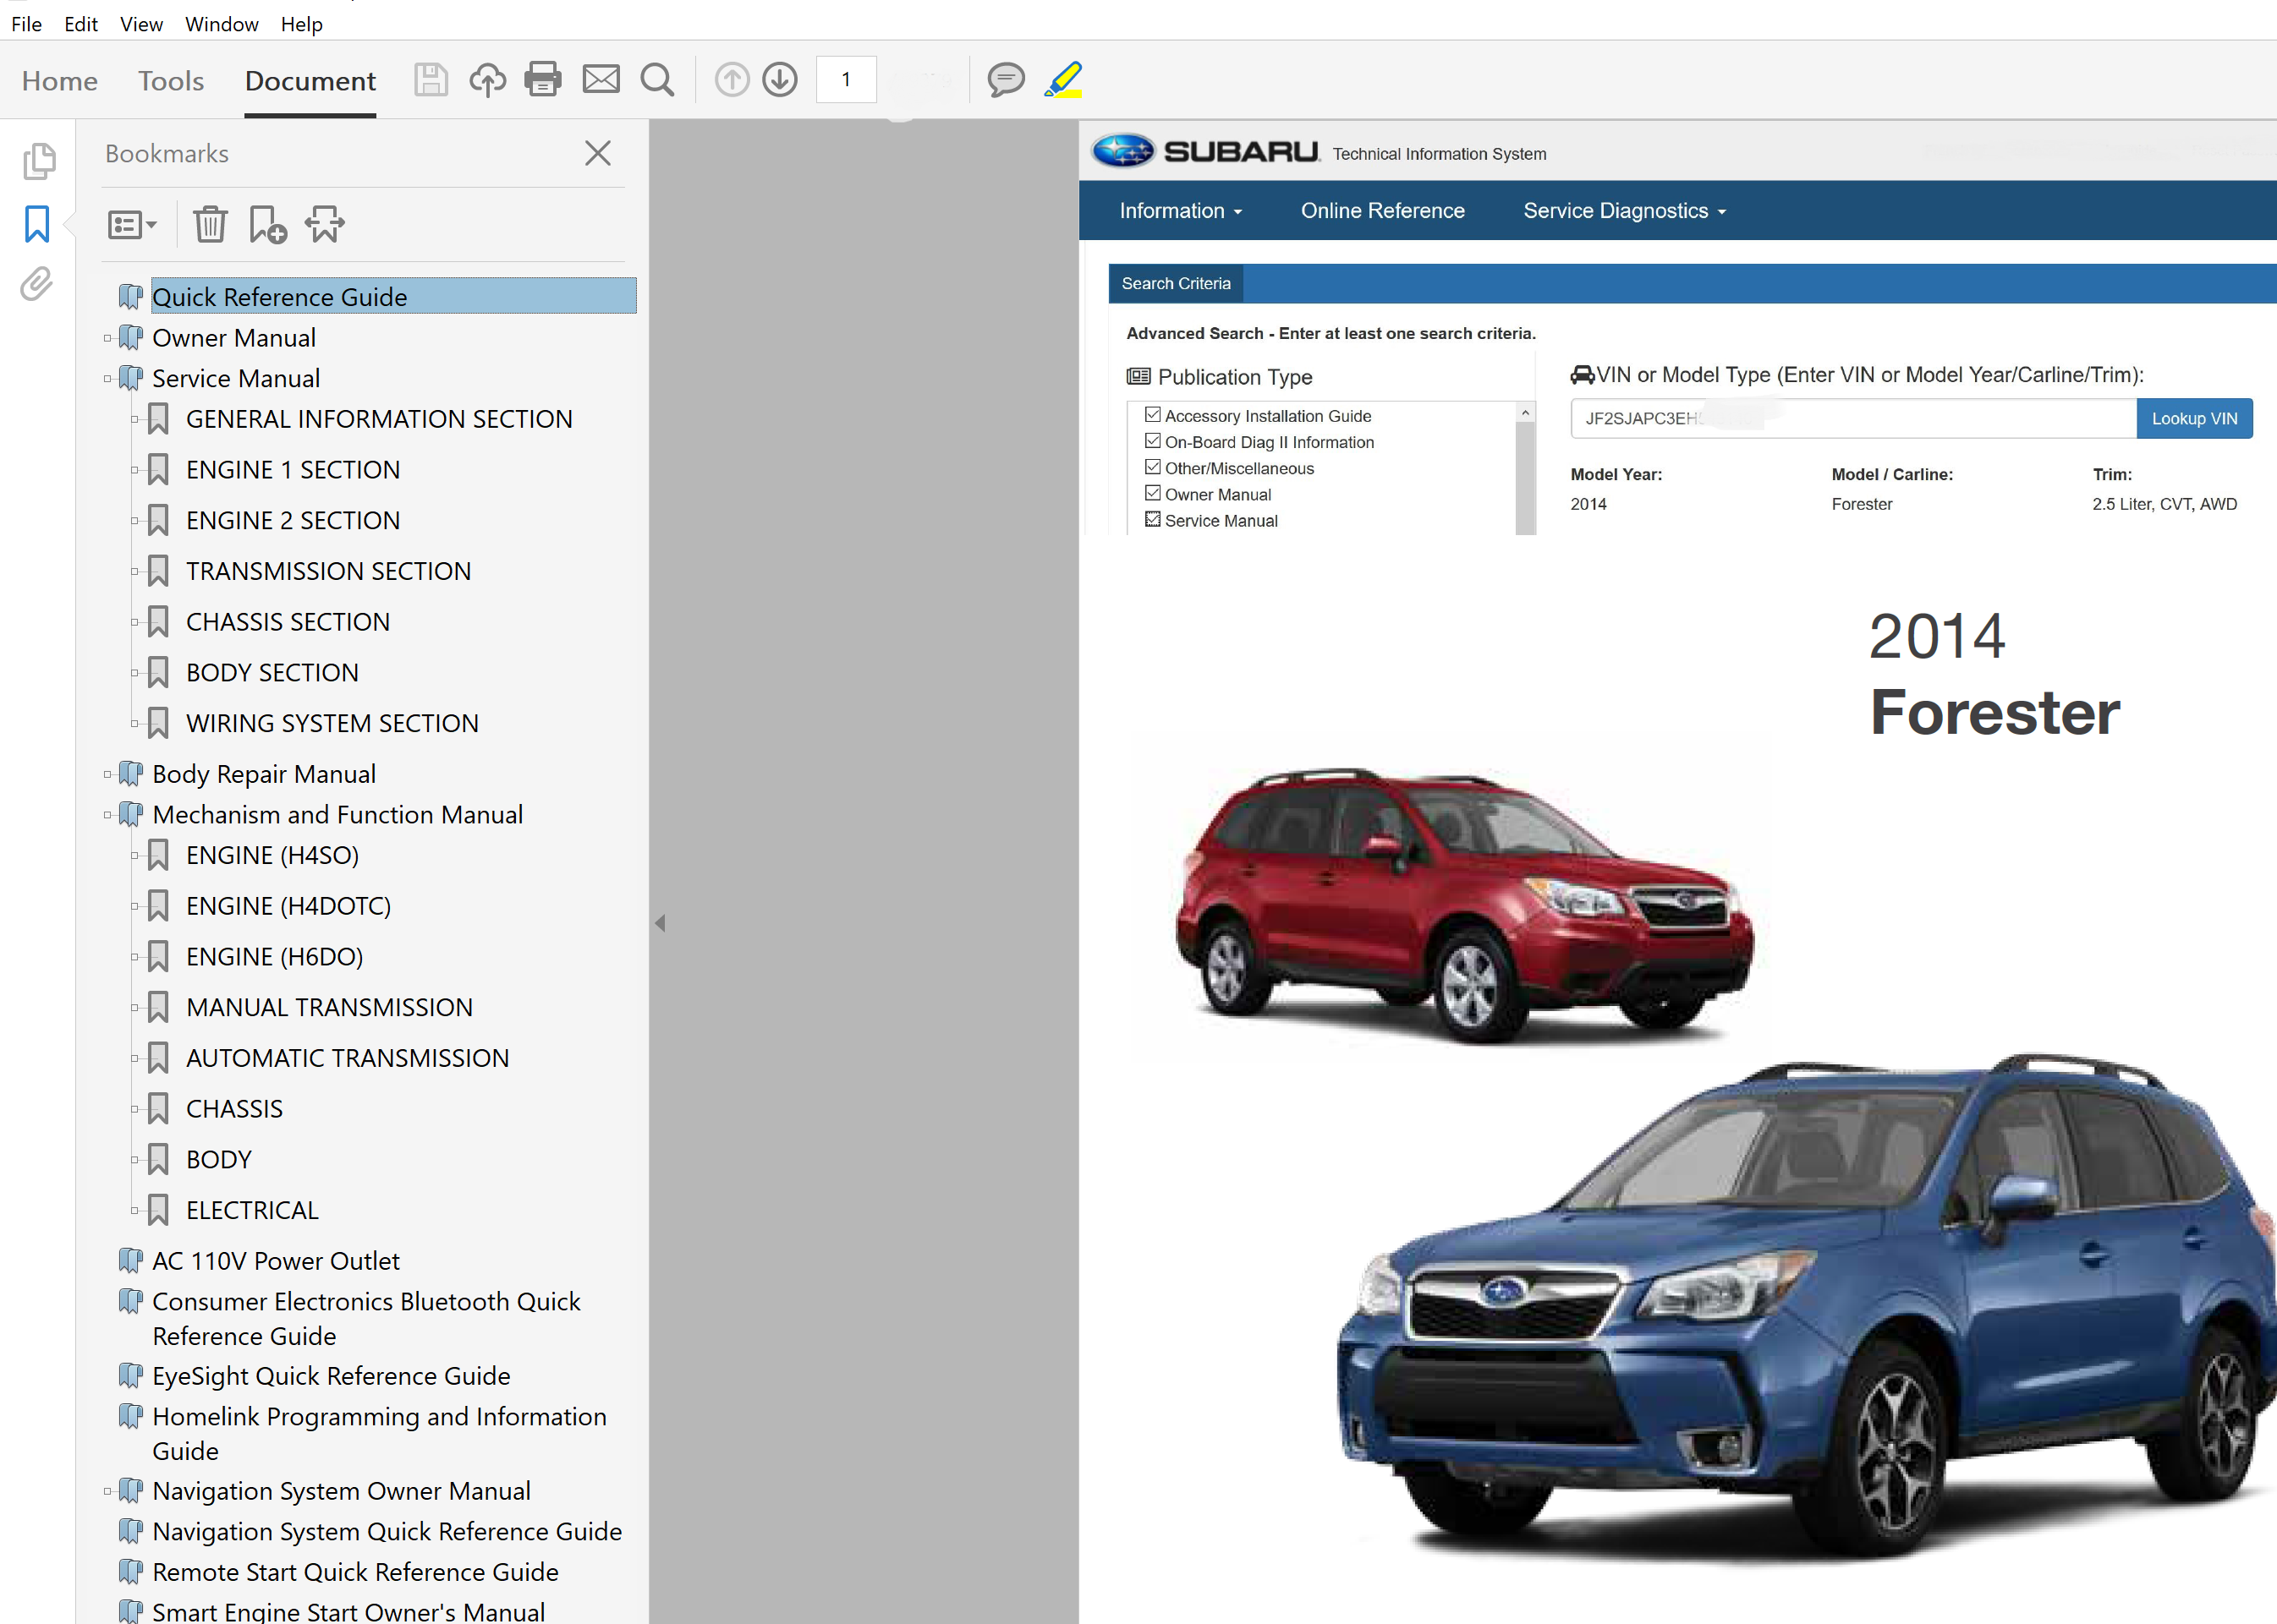Open the attachments paperclip panel
The width and height of the screenshot is (2277, 1624).
click(37, 284)
